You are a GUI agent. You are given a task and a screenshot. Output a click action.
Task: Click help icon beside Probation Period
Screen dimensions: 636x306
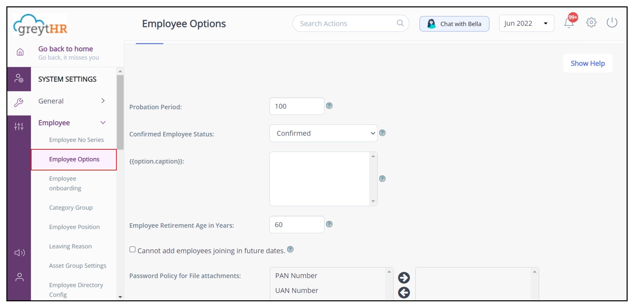click(x=329, y=106)
